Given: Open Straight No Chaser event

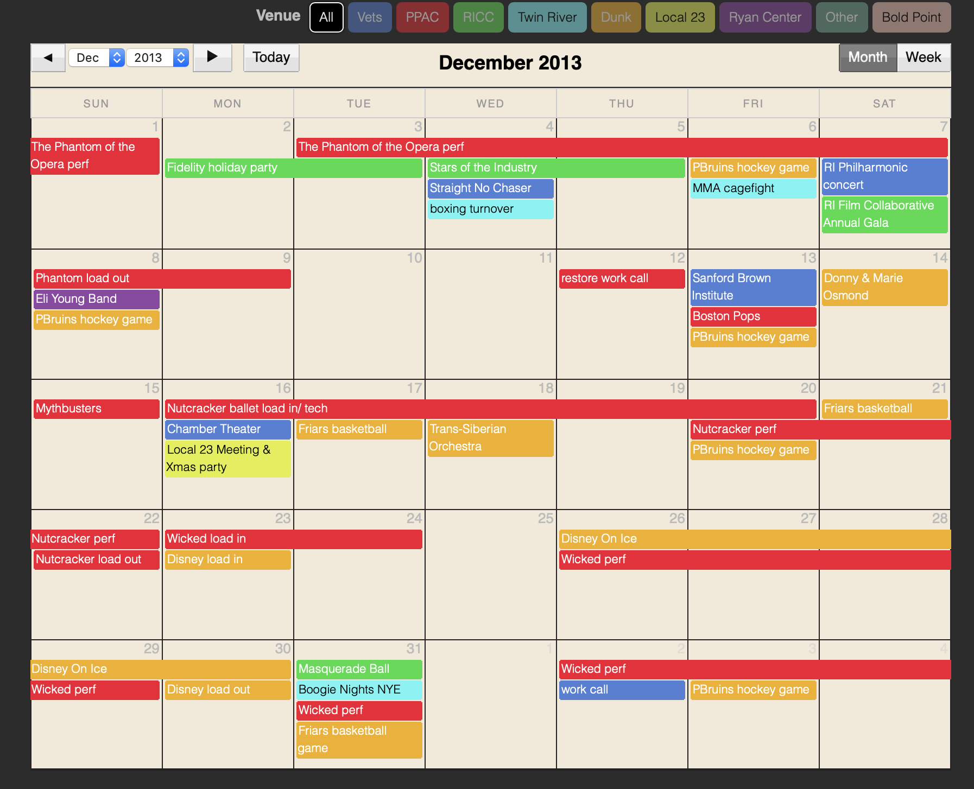Looking at the screenshot, I should pyautogui.click(x=490, y=188).
